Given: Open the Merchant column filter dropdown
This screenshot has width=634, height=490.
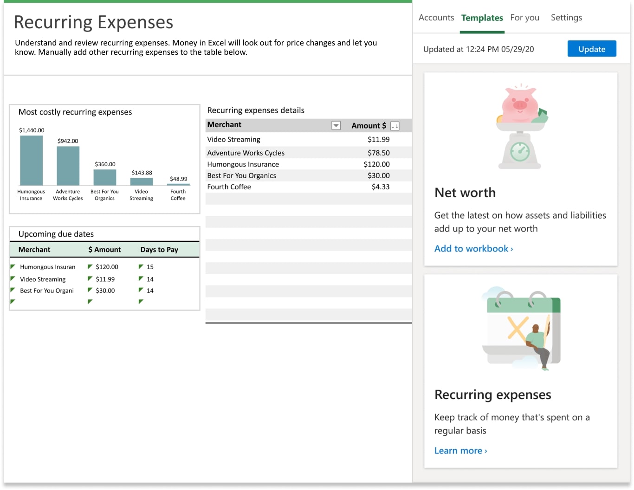Looking at the screenshot, I should (x=336, y=125).
